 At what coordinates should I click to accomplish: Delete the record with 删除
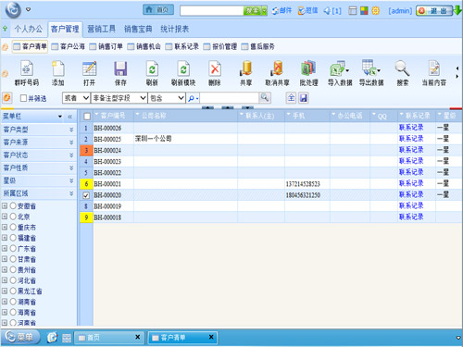tap(215, 73)
